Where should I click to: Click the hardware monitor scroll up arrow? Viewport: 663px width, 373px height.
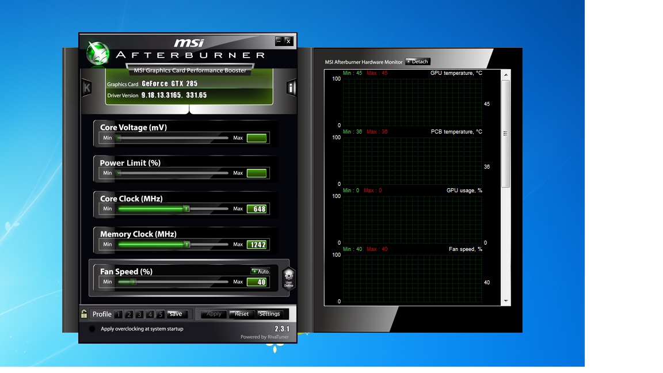click(x=506, y=75)
